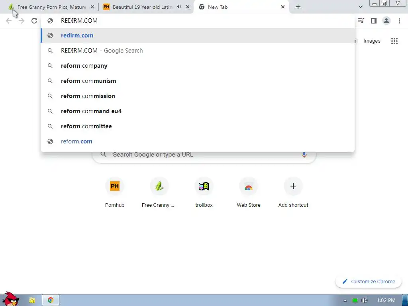Mute the audio icon on the PH tab

click(179, 7)
